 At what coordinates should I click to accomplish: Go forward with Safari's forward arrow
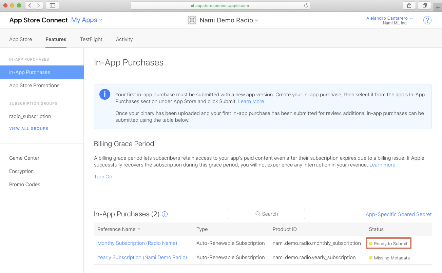(x=38, y=5)
